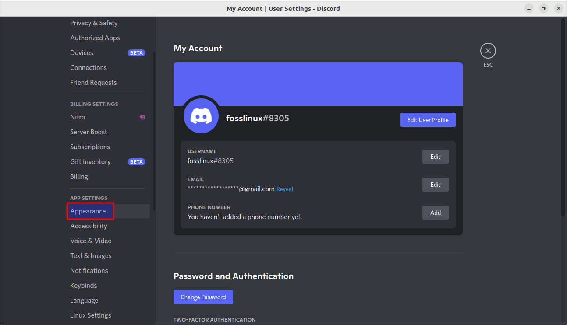This screenshot has height=325, width=567.
Task: Close the Discord window
Action: pos(558,8)
